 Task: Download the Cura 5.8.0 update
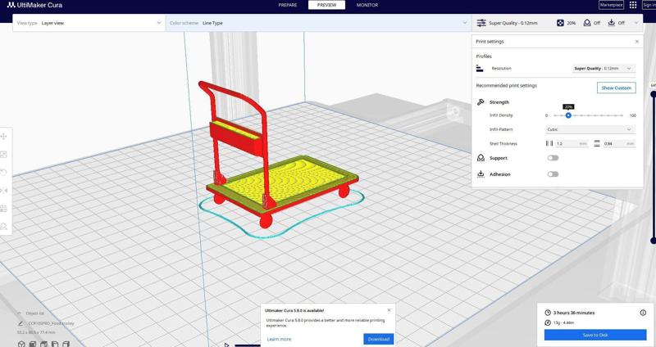pos(378,339)
